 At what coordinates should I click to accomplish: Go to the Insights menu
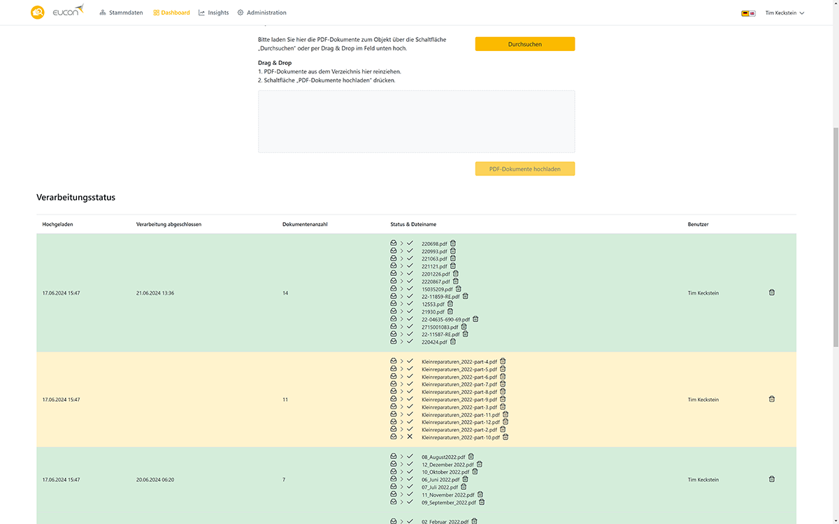[x=213, y=13]
